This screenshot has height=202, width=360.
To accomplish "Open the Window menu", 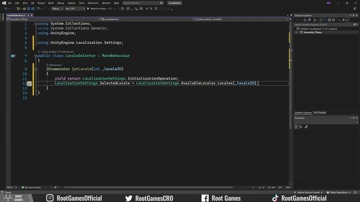I will click(x=106, y=3).
